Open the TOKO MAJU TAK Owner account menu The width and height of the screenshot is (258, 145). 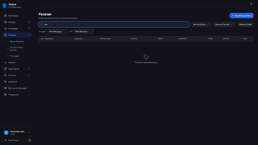click(x=17, y=133)
